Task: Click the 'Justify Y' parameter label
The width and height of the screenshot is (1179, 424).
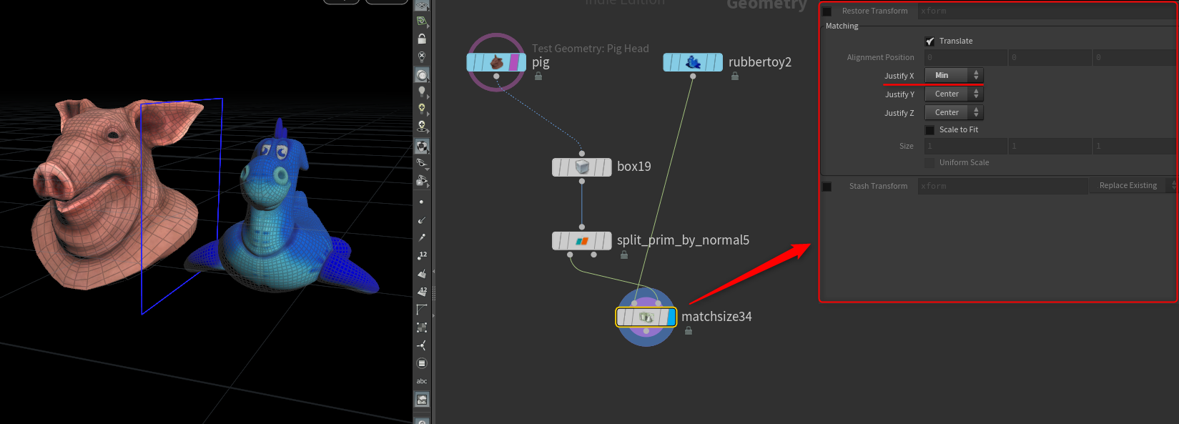Action: 899,94
